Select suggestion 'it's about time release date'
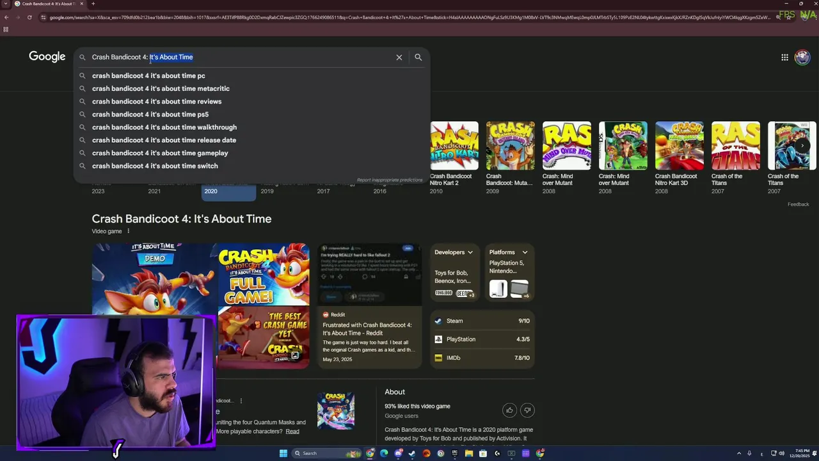The height and width of the screenshot is (461, 819). 164,140
